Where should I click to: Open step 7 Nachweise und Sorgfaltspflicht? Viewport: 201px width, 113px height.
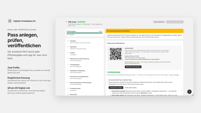84,77
